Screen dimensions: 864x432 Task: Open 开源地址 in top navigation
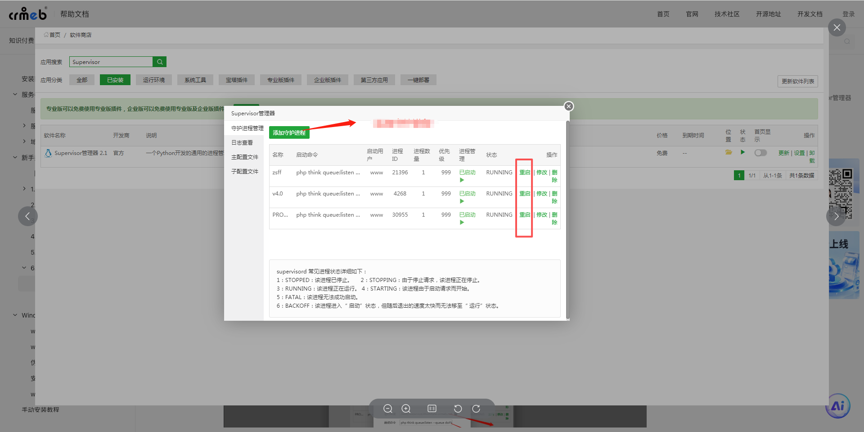click(768, 14)
